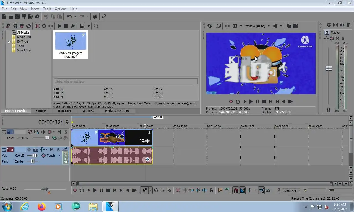Solo audio track 2
Viewport: 354px width, 212px height.
[58, 150]
